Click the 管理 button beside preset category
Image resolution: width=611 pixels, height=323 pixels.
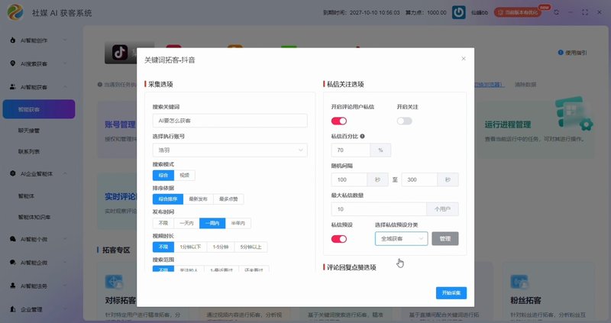445,238
